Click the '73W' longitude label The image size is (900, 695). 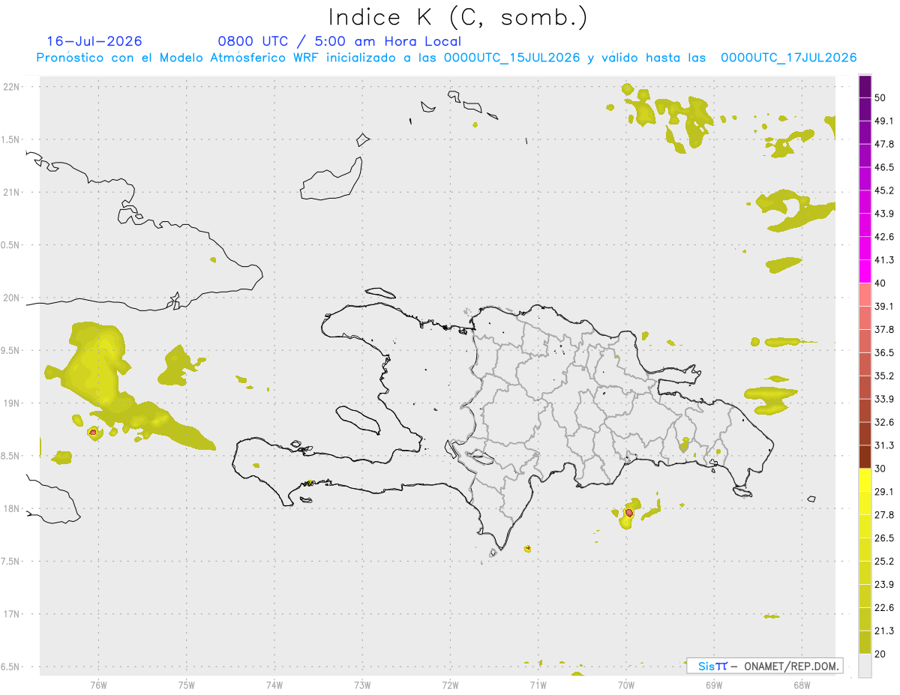click(362, 685)
